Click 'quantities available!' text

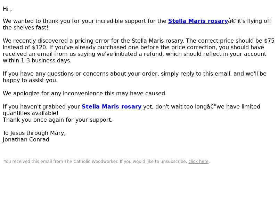31,113
